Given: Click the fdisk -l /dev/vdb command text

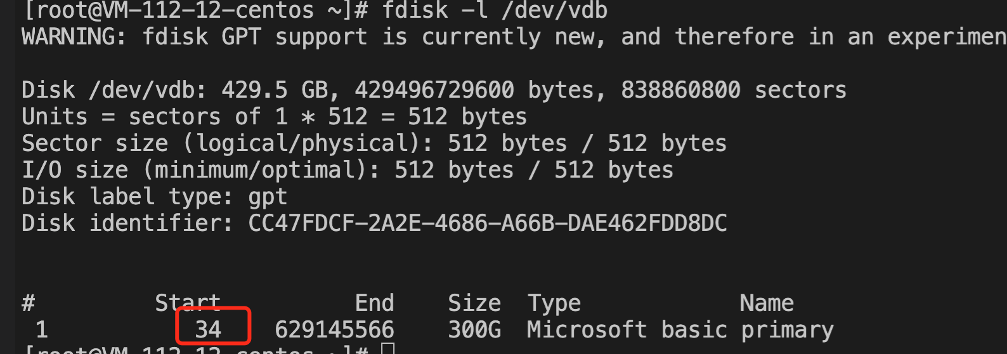Looking at the screenshot, I should click(495, 10).
